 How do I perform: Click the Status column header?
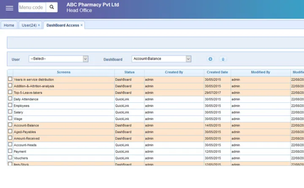pyautogui.click(x=129, y=73)
